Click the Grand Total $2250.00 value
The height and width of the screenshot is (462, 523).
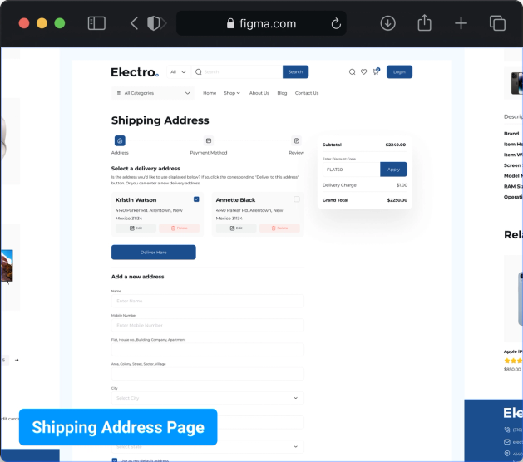[397, 200]
